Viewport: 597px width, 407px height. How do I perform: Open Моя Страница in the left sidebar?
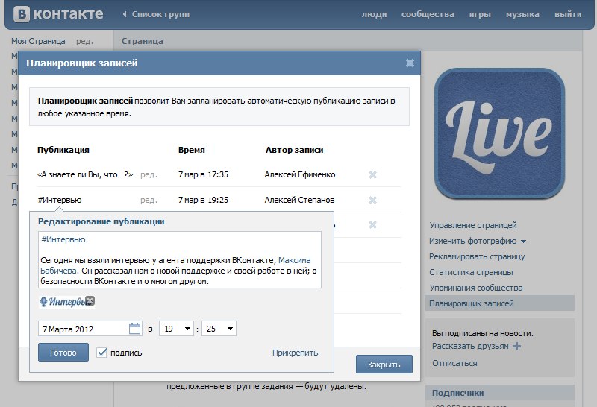tap(38, 41)
